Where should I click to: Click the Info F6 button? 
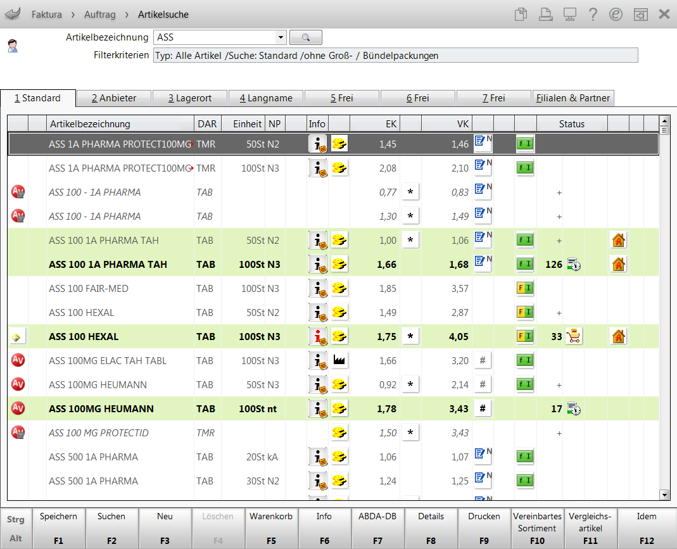(324, 528)
